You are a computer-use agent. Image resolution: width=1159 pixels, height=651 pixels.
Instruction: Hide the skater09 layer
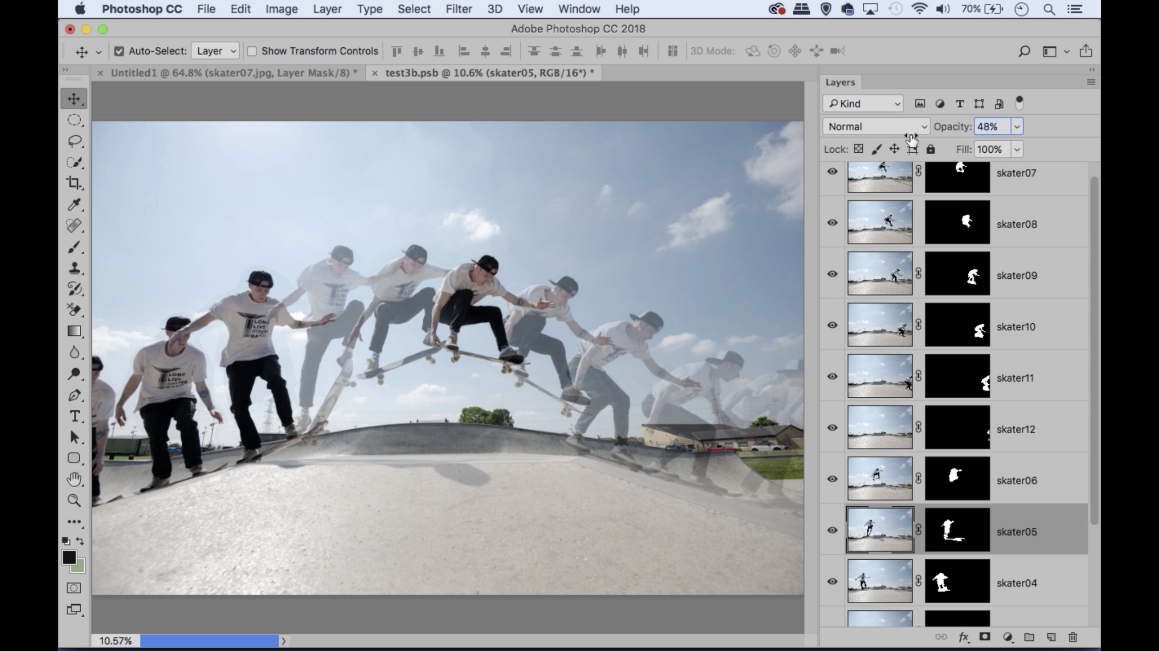click(833, 274)
